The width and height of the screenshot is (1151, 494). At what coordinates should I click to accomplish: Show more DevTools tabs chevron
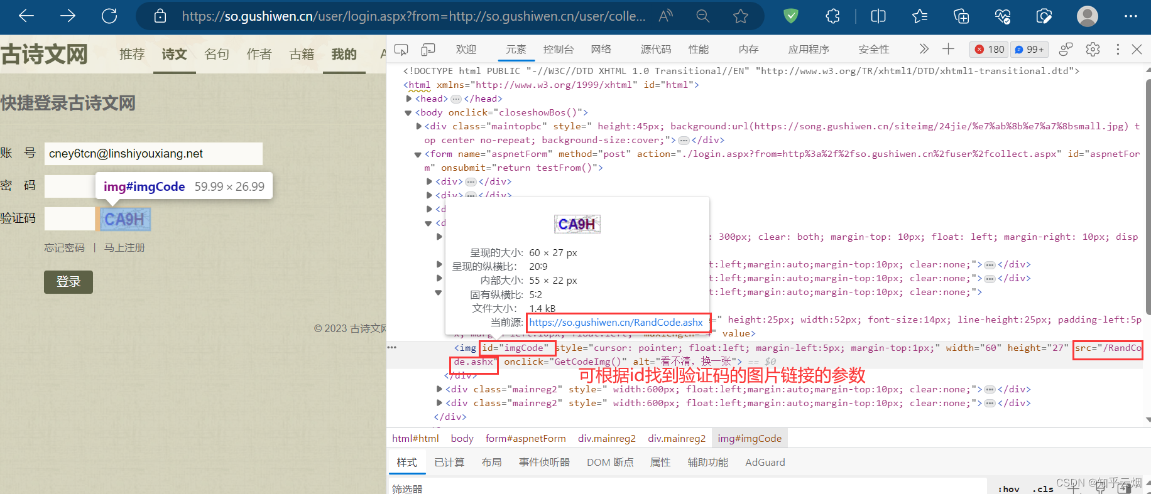[x=924, y=49]
